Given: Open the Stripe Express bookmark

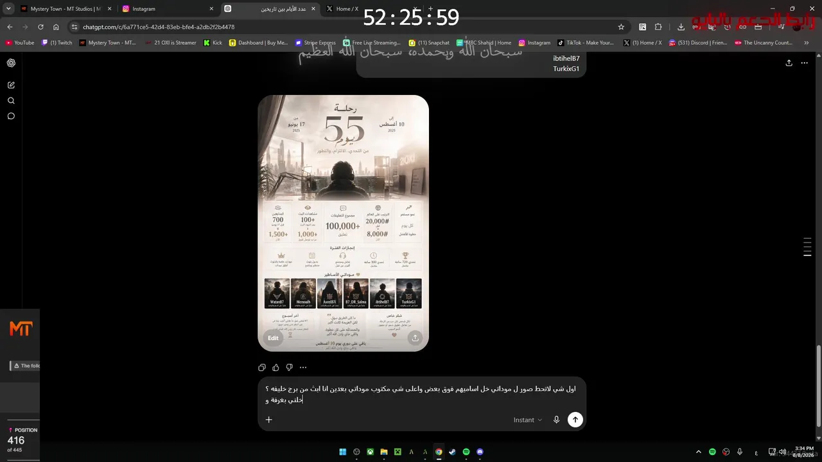Looking at the screenshot, I should pyautogui.click(x=316, y=43).
